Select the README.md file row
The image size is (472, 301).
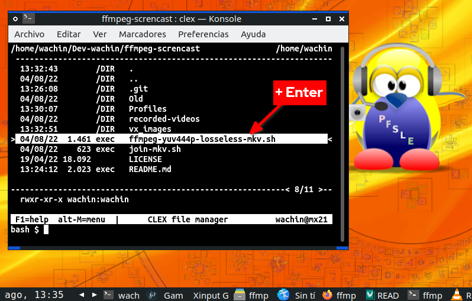[172, 169]
